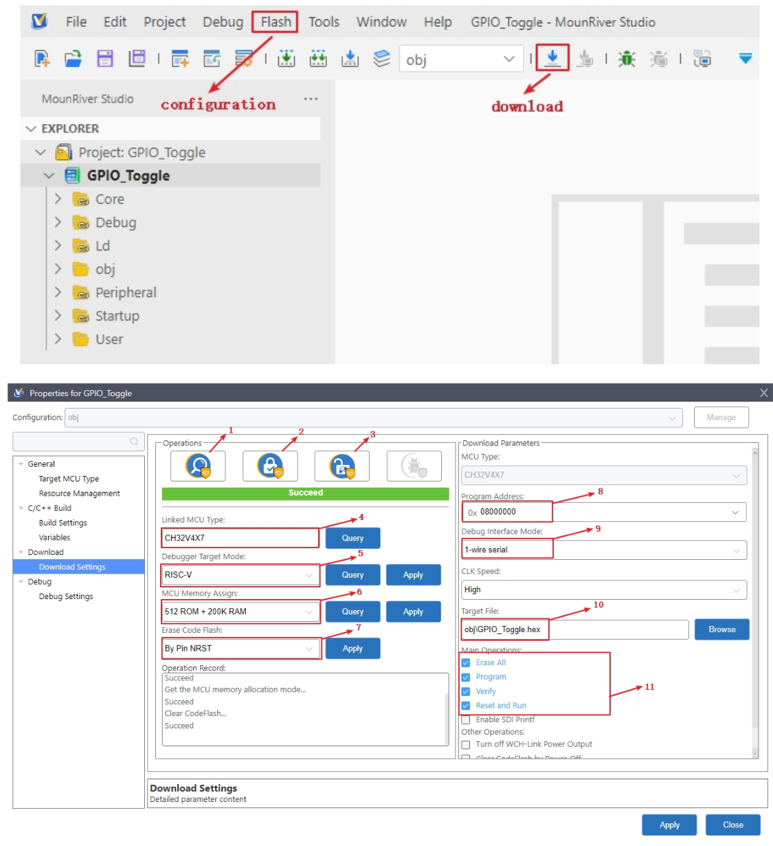Image resolution: width=773 pixels, height=846 pixels.
Task: Click the GPIO_Toggle project icon in Explorer
Action: coord(72,175)
